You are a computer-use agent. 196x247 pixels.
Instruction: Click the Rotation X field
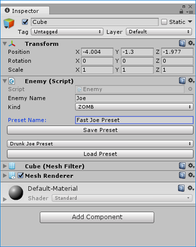point(97,61)
